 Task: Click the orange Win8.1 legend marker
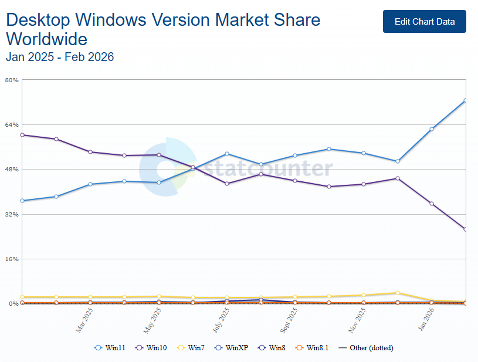[x=299, y=348]
